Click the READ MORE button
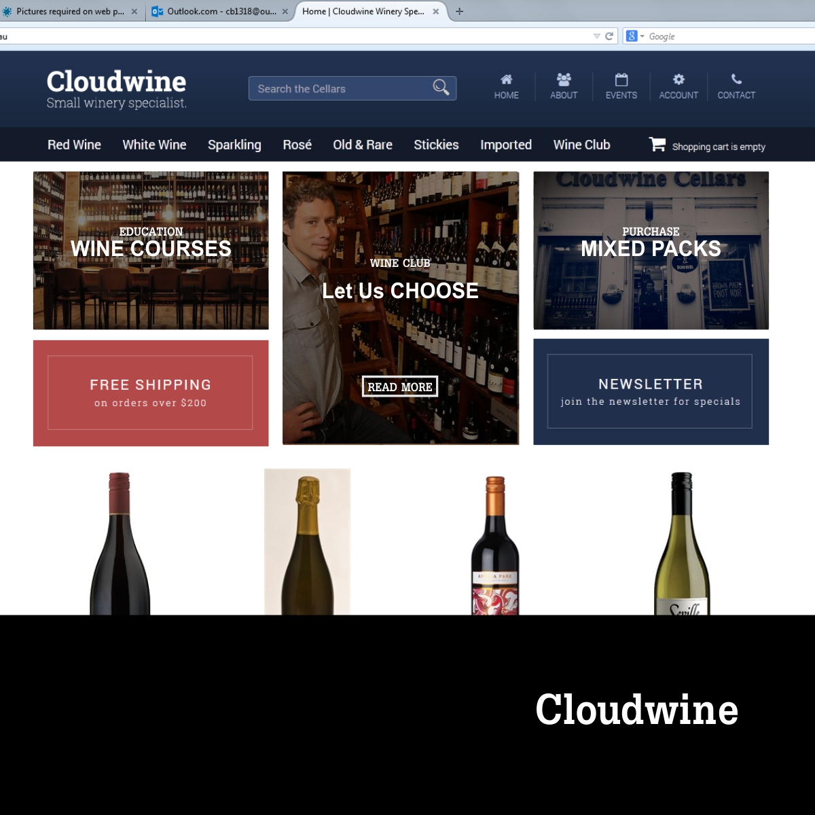815x815 pixels. (x=400, y=386)
